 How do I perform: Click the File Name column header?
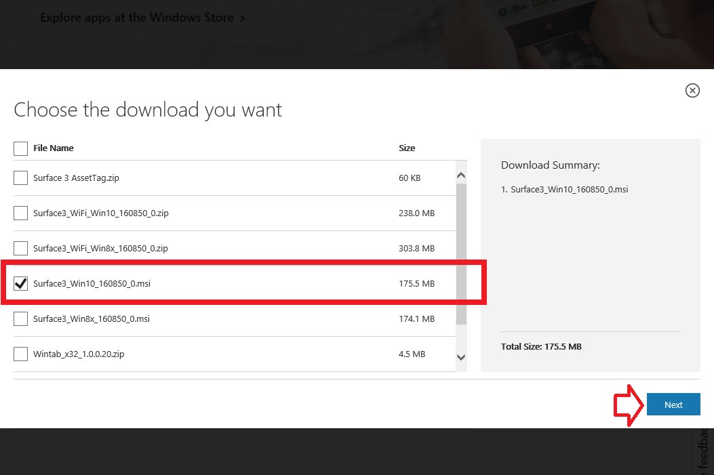pos(54,148)
